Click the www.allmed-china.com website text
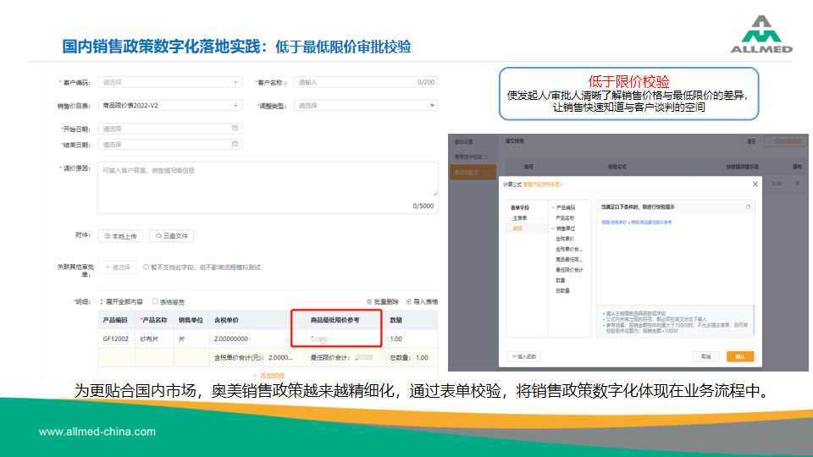Viewport: 813px width, 457px height. [97, 431]
